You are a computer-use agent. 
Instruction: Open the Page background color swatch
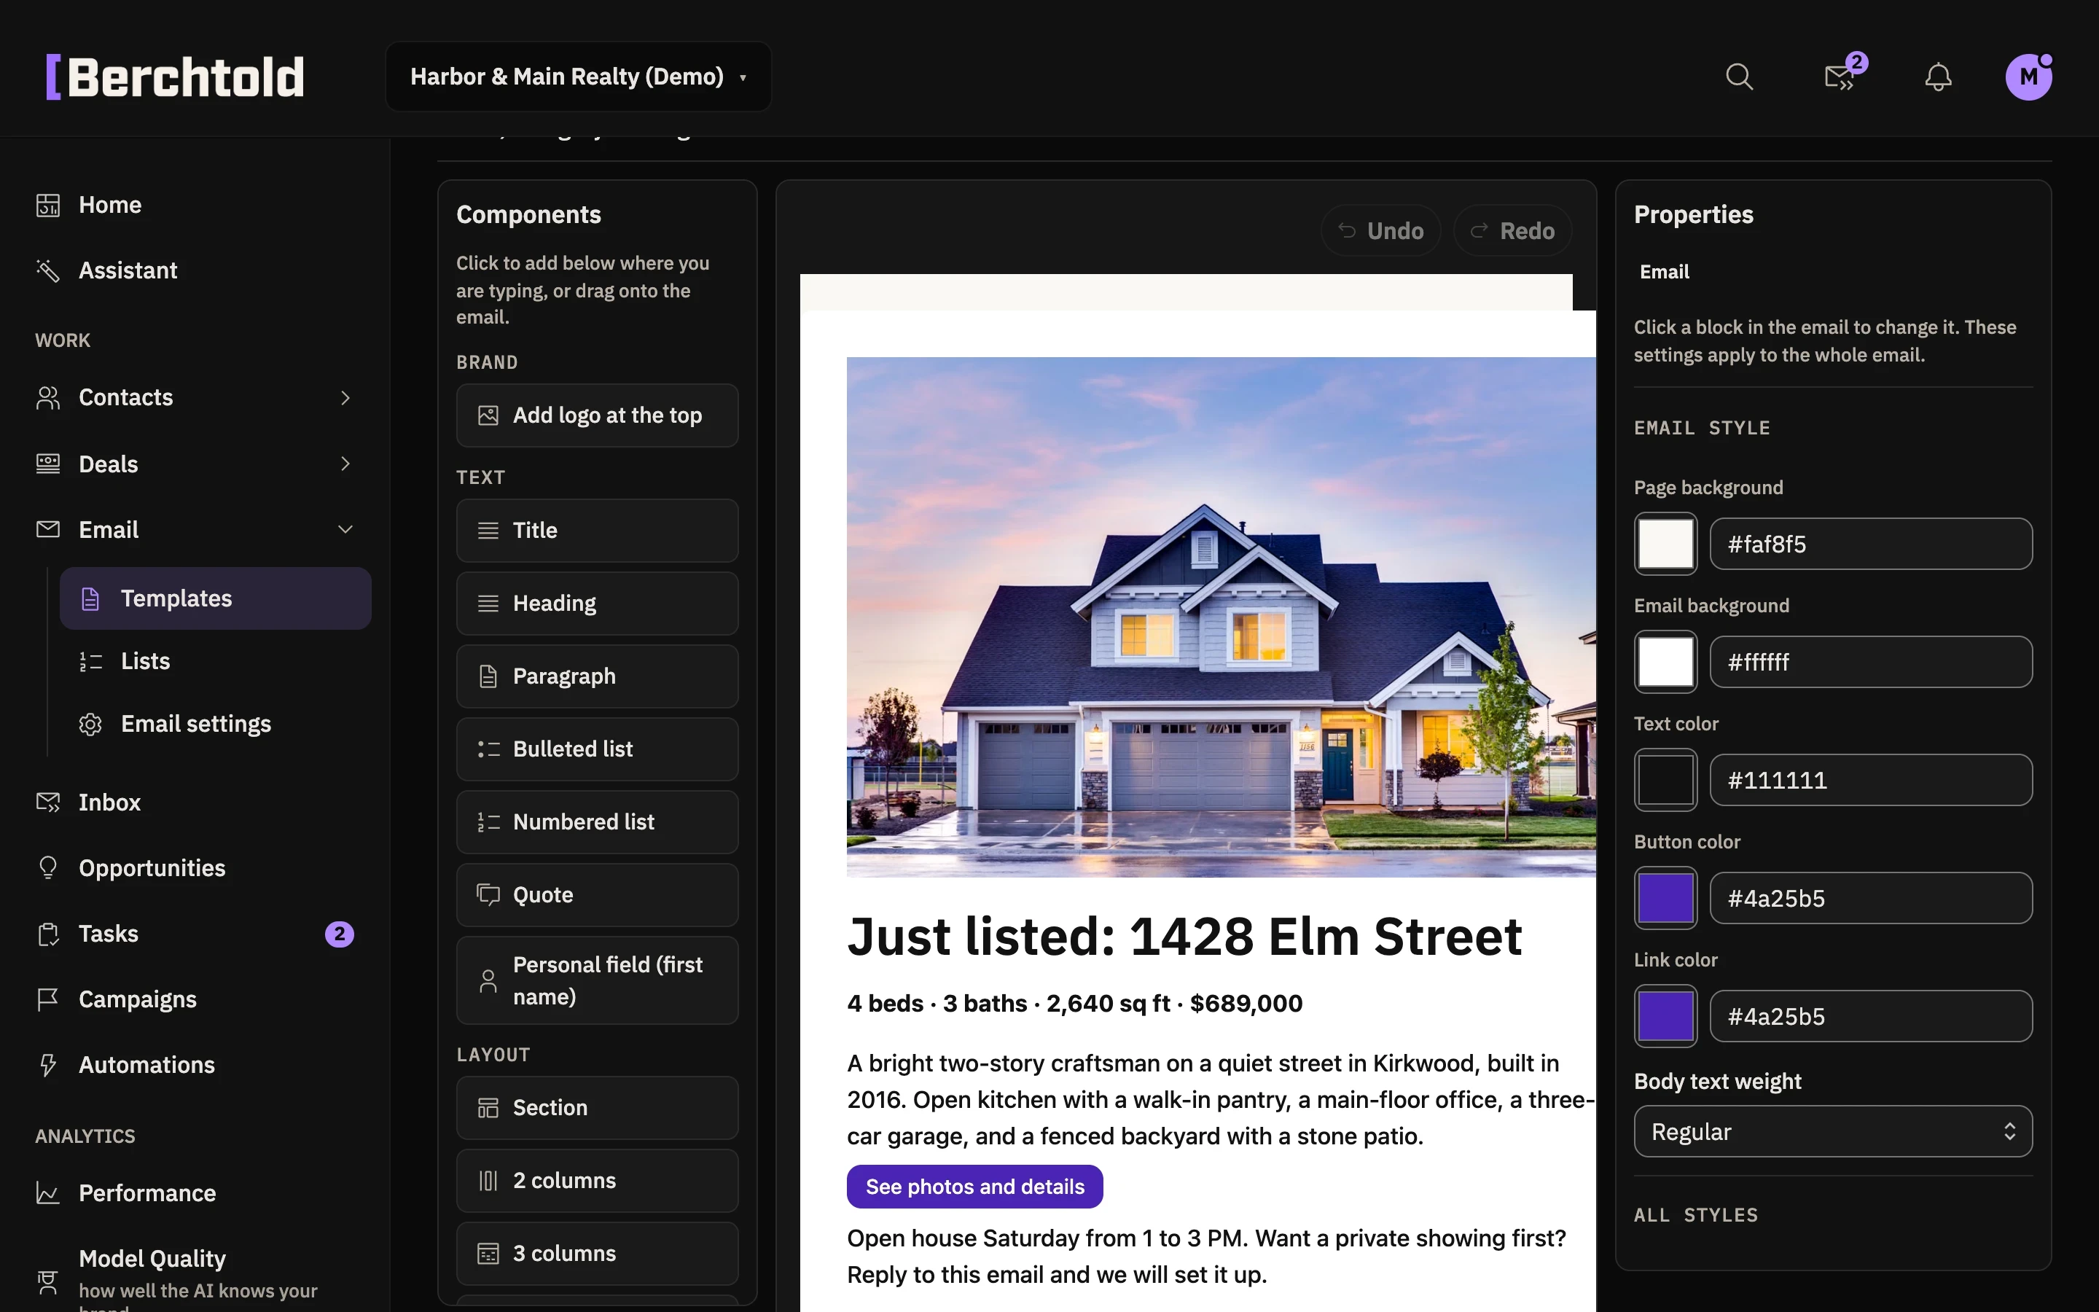click(x=1665, y=544)
